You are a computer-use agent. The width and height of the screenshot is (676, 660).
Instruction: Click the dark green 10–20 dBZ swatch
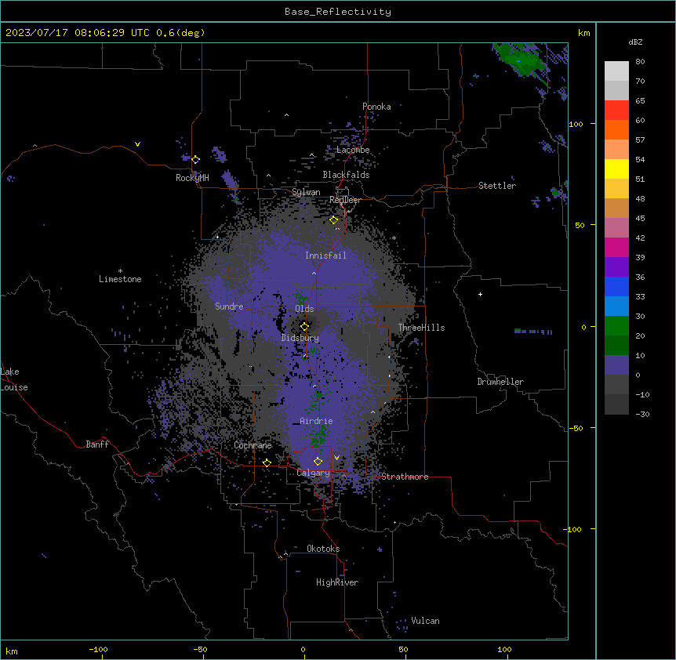pyautogui.click(x=616, y=346)
